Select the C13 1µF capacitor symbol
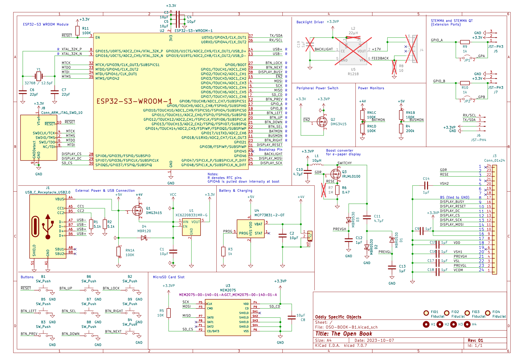The width and height of the screenshot is (522, 362). 392,268
